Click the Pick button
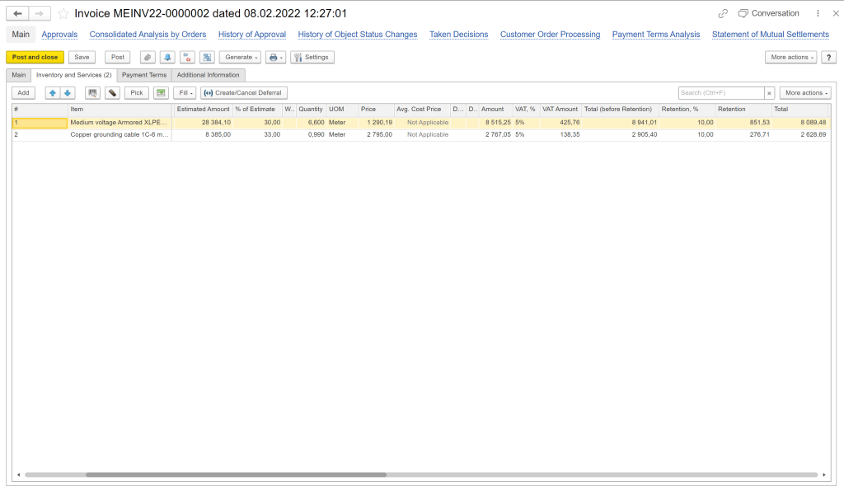 point(137,93)
